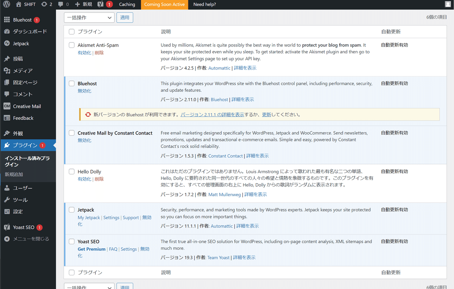Click the Jetpack sidebar icon
The image size is (454, 289).
coord(7,43)
